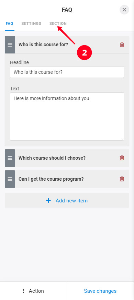Switch to the SETTINGS tab
This screenshot has height=300, width=134.
(31, 23)
